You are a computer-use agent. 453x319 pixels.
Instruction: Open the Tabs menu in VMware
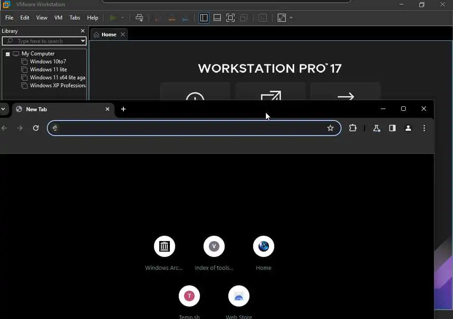point(75,18)
